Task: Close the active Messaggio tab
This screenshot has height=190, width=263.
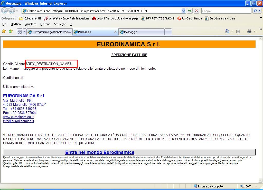Action: point(115,32)
